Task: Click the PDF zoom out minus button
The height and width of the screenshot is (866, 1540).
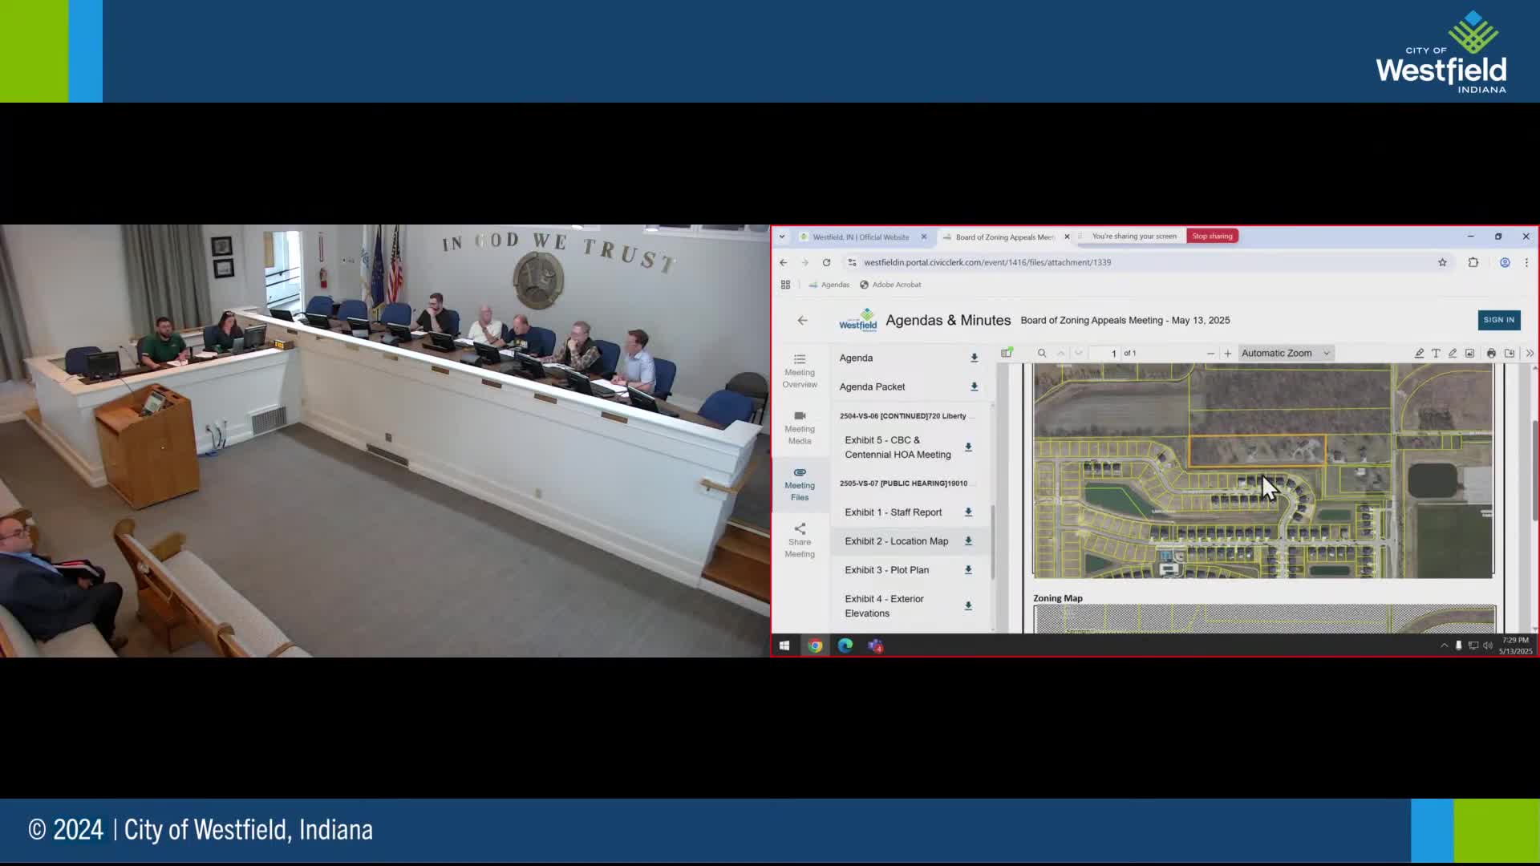Action: click(x=1210, y=354)
